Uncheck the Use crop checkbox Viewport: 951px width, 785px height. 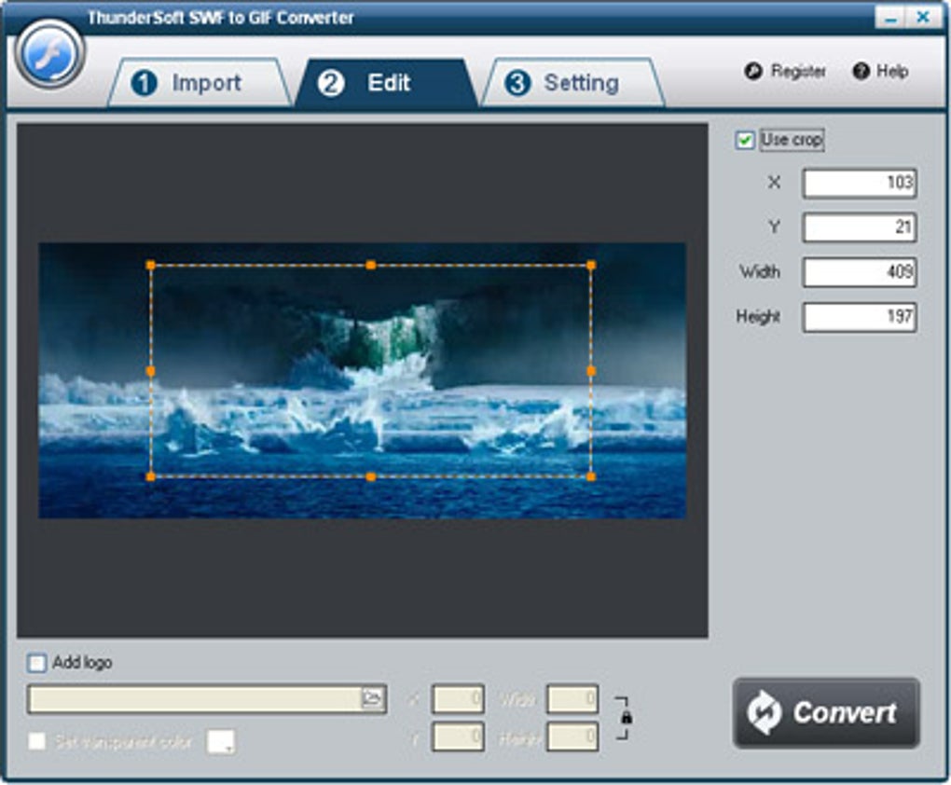click(744, 140)
